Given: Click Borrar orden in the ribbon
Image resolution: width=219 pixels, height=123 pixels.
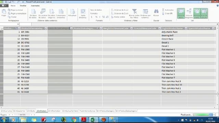Looking at the screenshot, I should 118,17.
